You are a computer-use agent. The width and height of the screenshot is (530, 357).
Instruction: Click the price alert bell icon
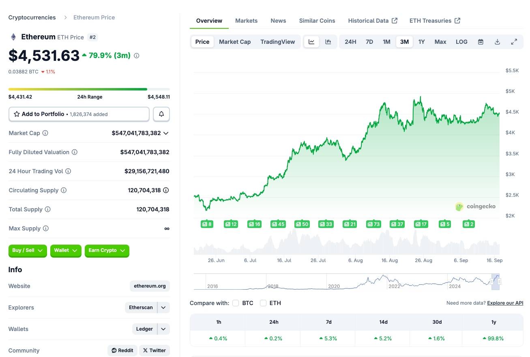pos(161,114)
